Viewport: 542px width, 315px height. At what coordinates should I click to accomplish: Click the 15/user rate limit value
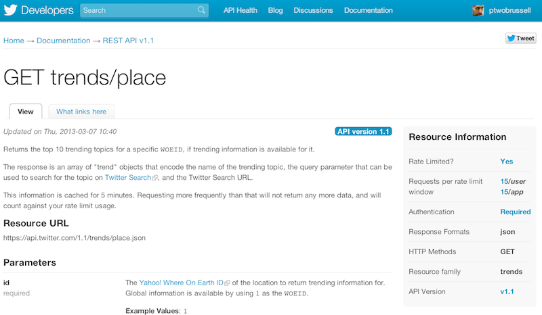click(x=513, y=181)
